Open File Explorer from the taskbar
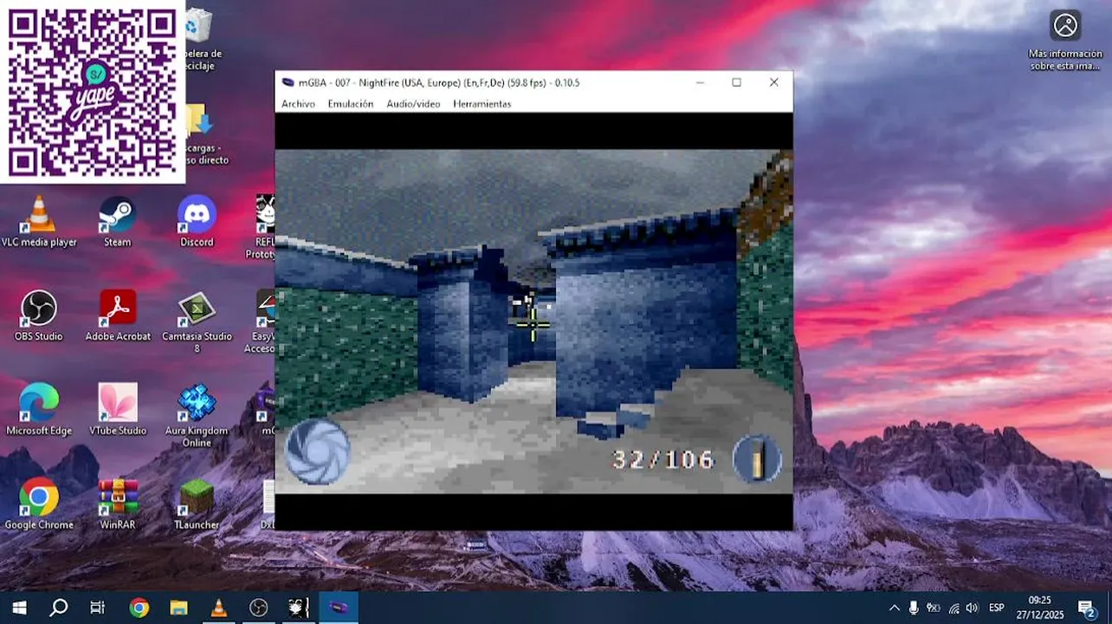 pyautogui.click(x=178, y=608)
